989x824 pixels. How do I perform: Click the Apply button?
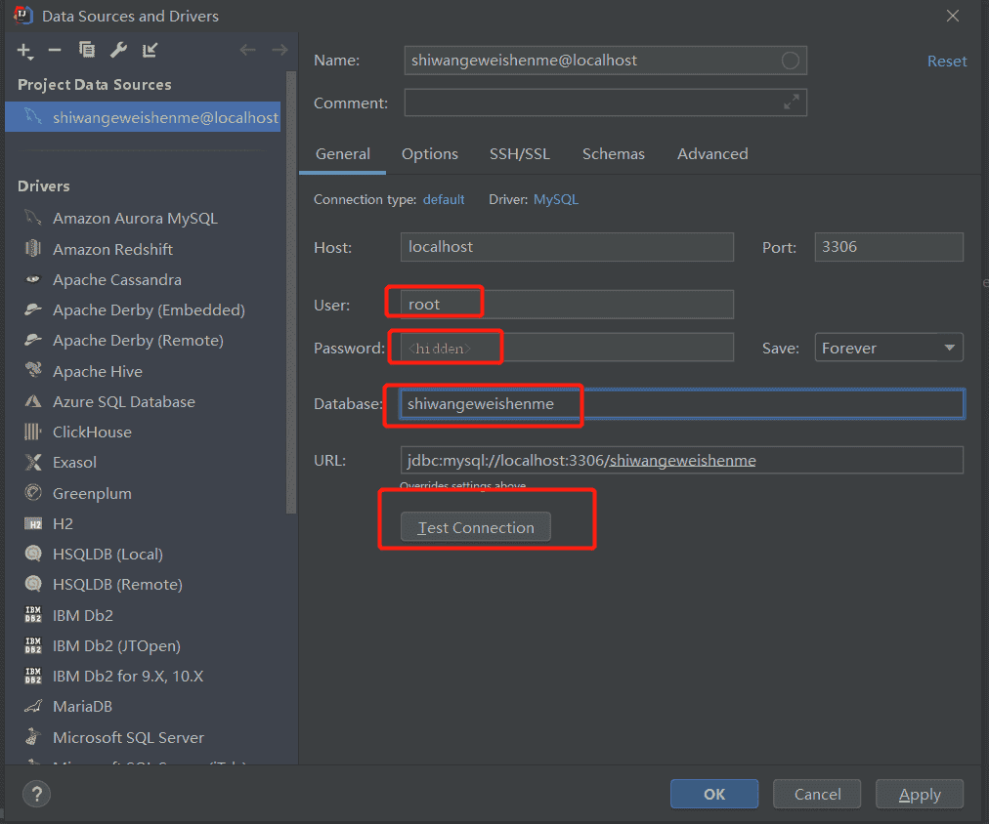pos(919,794)
